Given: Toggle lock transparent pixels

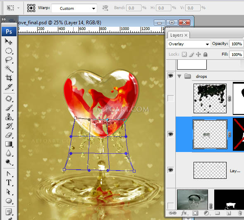Looking at the screenshot, I should (184, 54).
